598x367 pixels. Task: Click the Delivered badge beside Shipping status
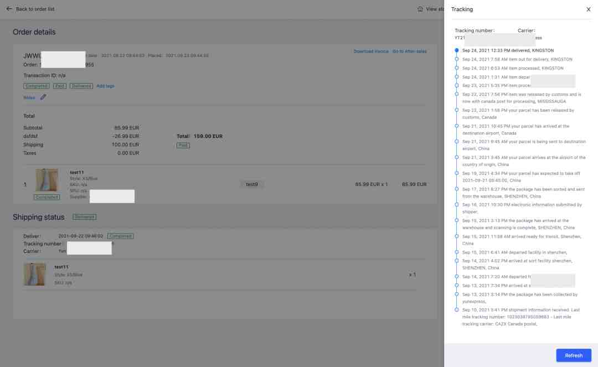pyautogui.click(x=84, y=217)
